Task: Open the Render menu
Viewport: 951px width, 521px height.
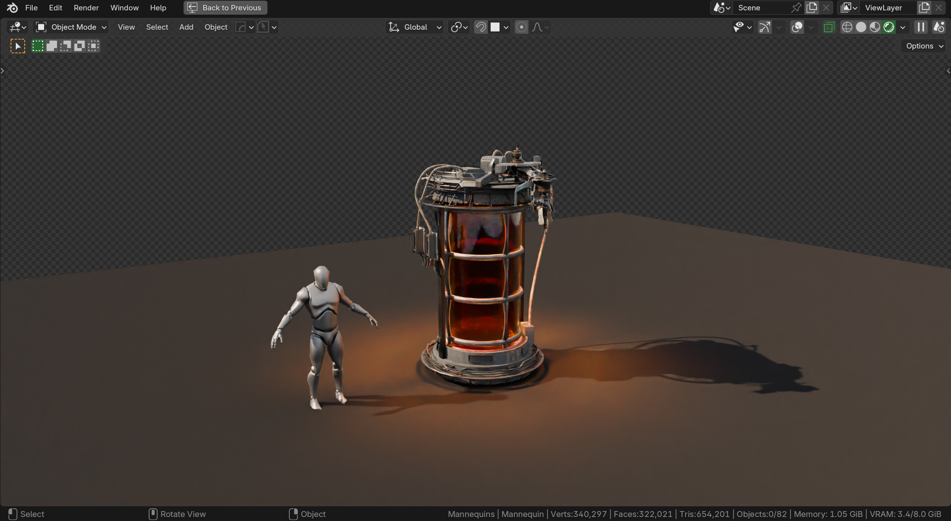Action: click(86, 7)
